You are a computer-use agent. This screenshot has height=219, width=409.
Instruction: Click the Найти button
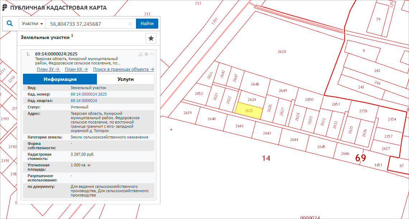point(147,24)
